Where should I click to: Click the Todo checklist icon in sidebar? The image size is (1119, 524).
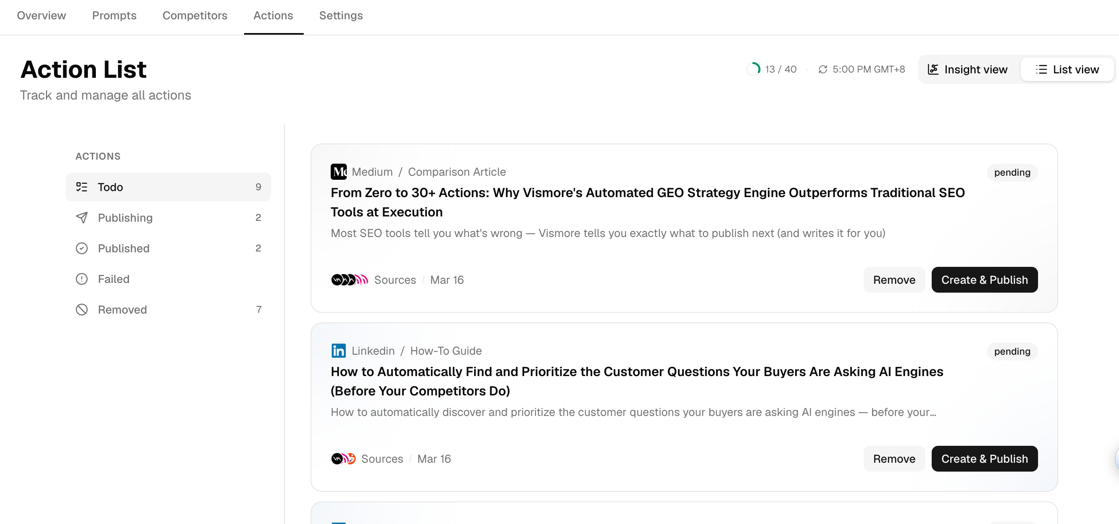click(82, 187)
